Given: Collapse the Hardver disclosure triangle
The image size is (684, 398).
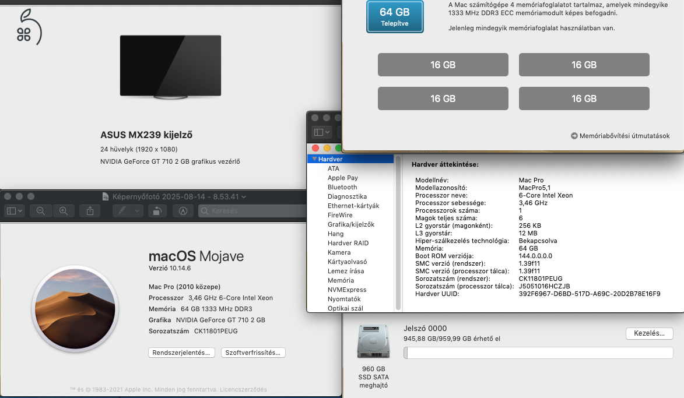Looking at the screenshot, I should click(314, 159).
